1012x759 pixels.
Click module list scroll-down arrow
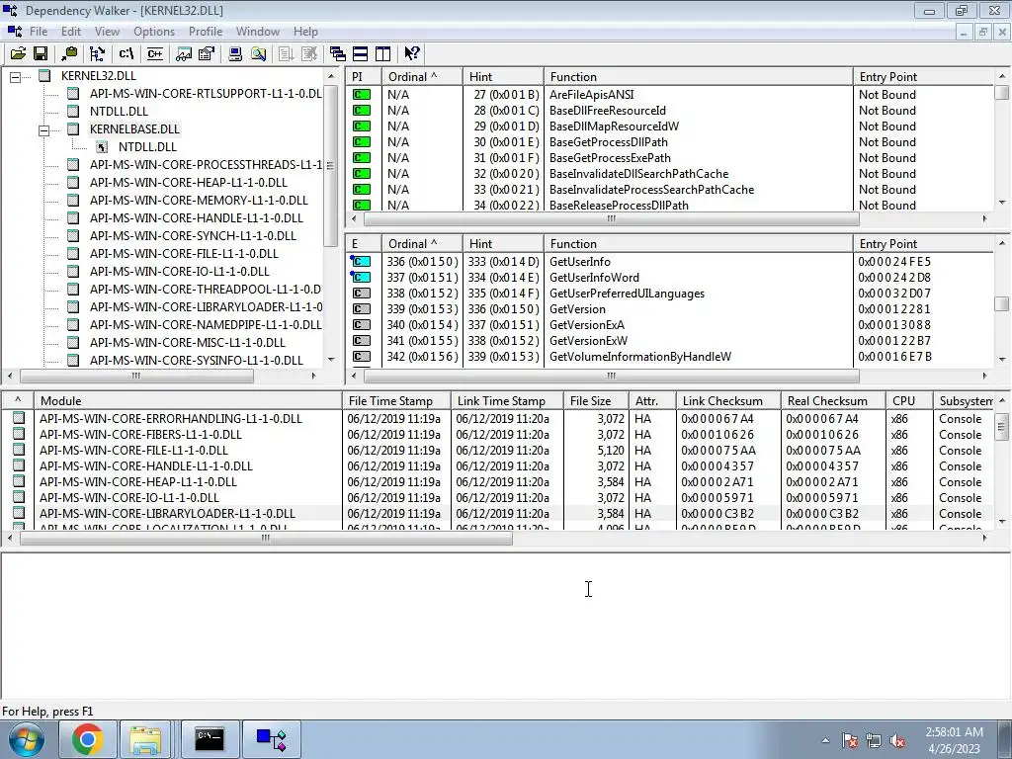1002,522
